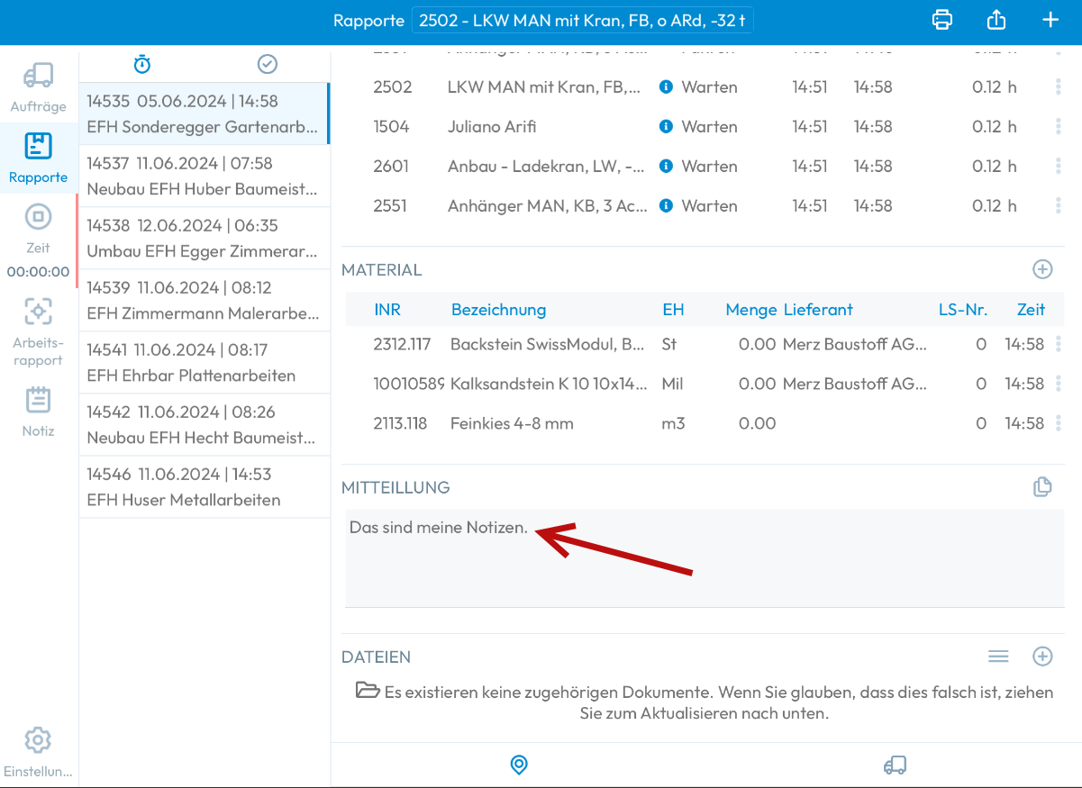Select report 14541 EFH Ehrbar Plattenarbeiten
Image resolution: width=1082 pixels, height=788 pixels.
[204, 363]
